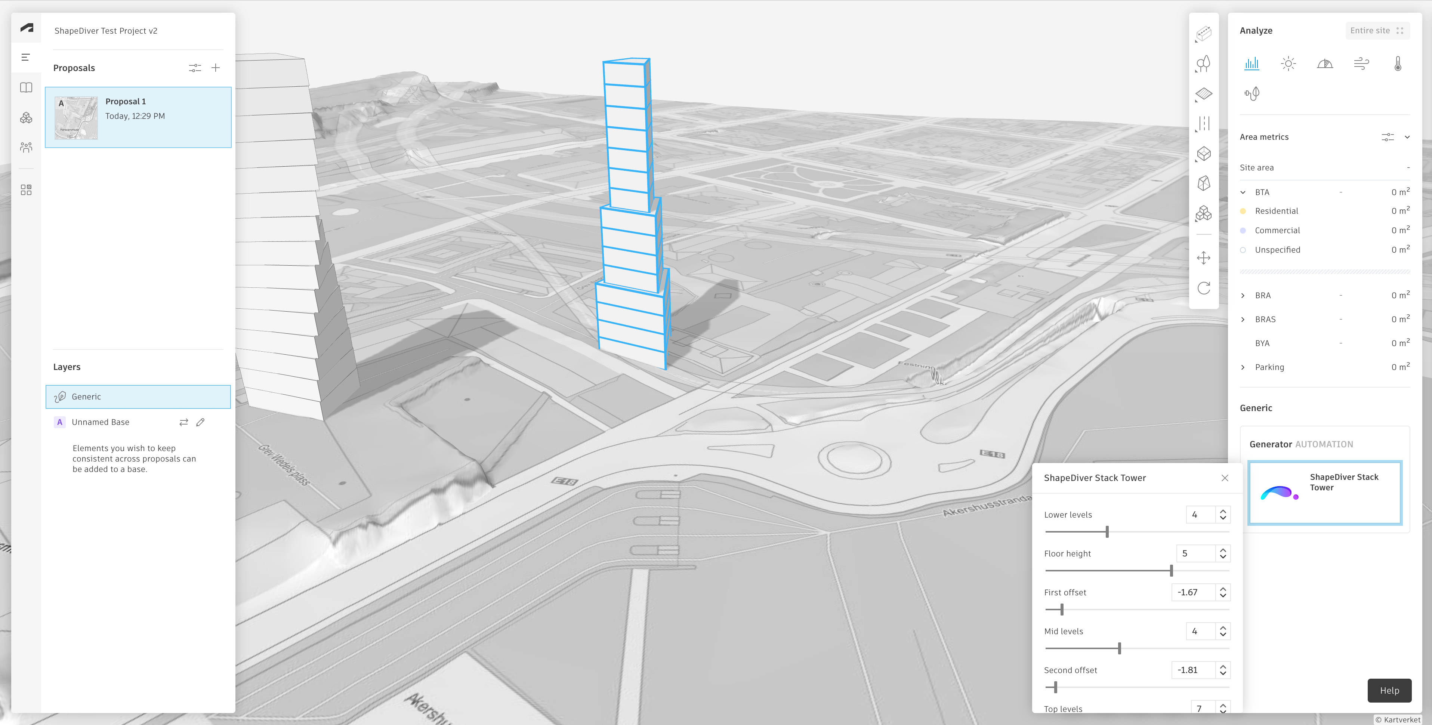Click the rotate tool icon

[x=1204, y=288]
